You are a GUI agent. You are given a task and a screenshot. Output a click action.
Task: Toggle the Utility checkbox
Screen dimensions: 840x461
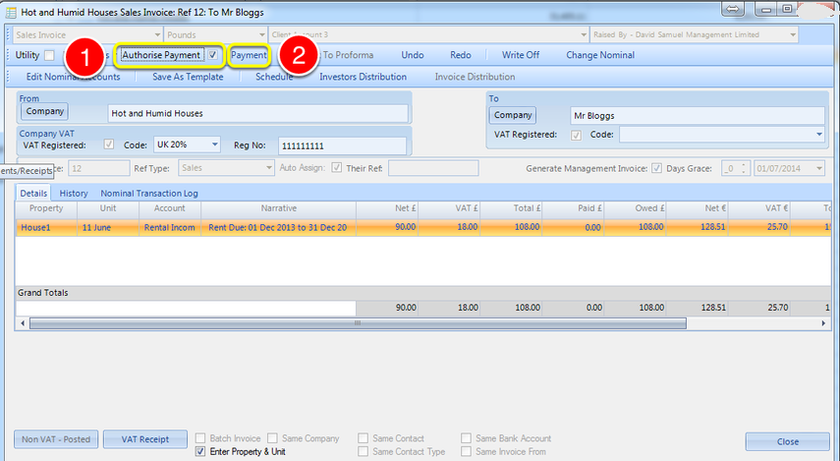(49, 55)
